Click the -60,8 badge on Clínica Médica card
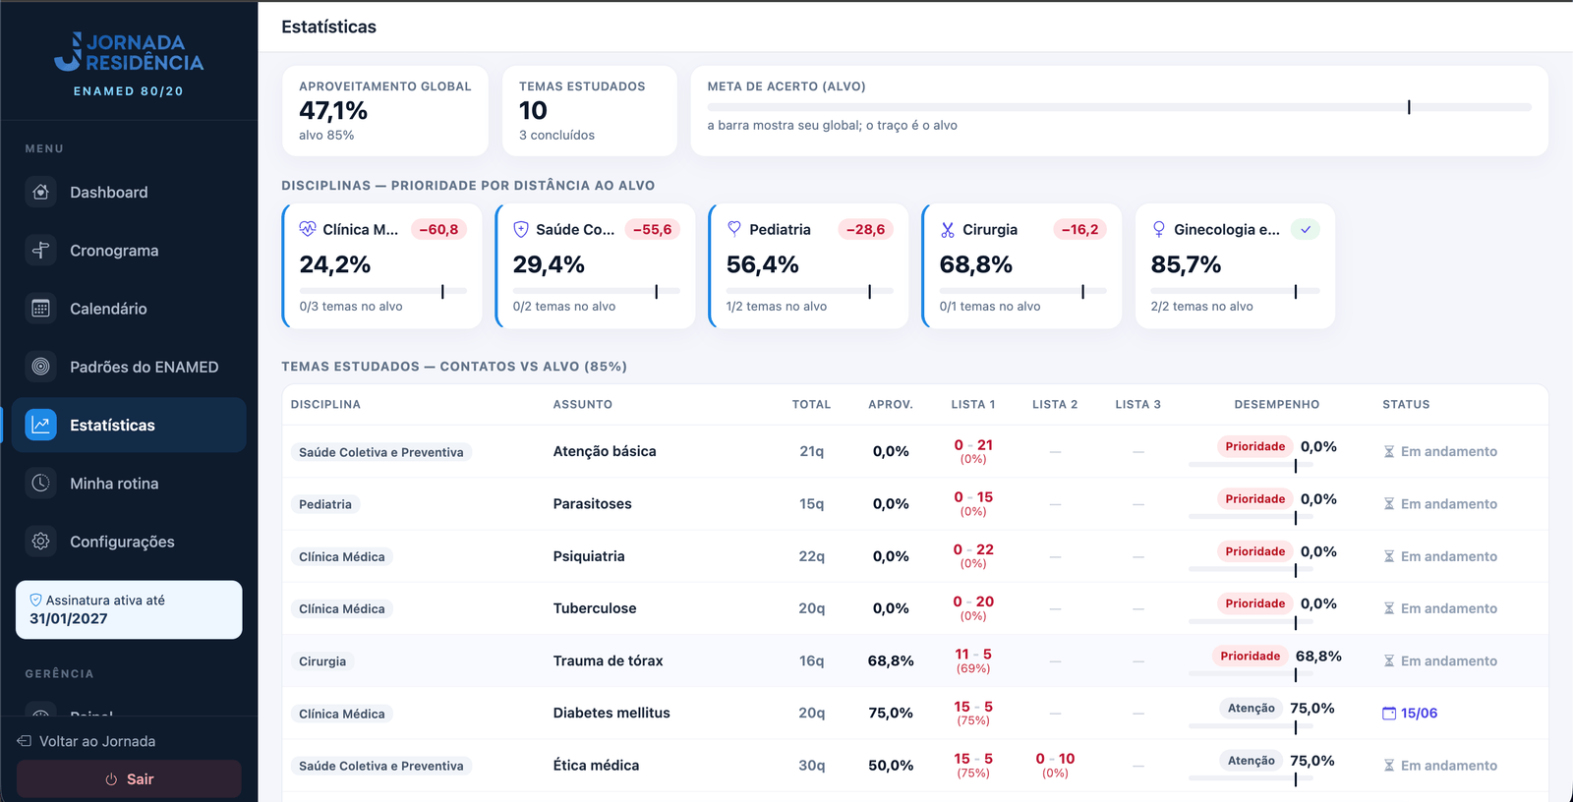 tap(438, 229)
